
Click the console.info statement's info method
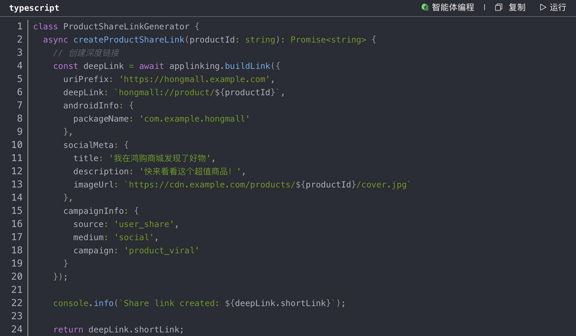pyautogui.click(x=104, y=303)
